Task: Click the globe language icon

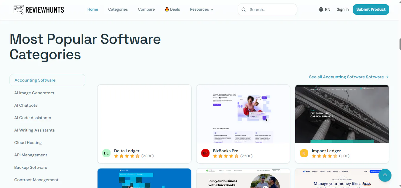Action: 321,9
